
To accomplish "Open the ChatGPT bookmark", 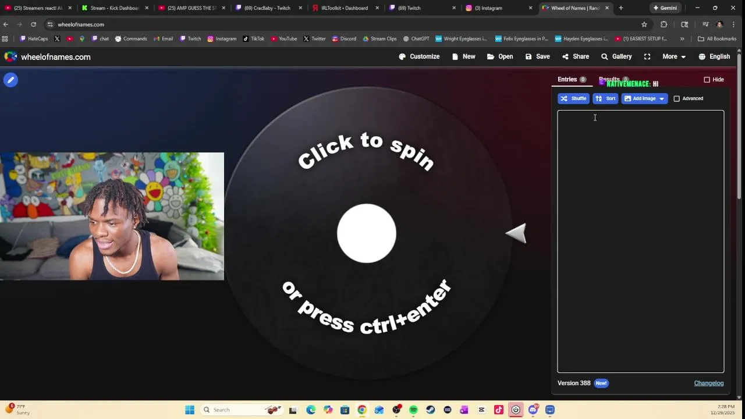I will 416,39.
